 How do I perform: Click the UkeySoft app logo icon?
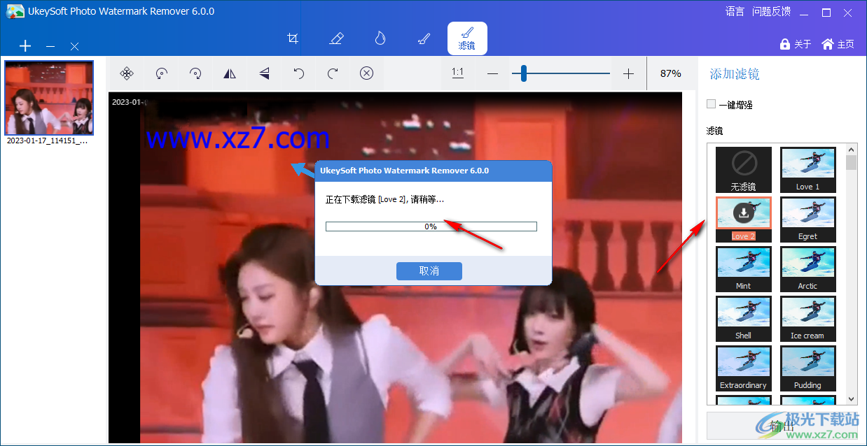tap(15, 12)
